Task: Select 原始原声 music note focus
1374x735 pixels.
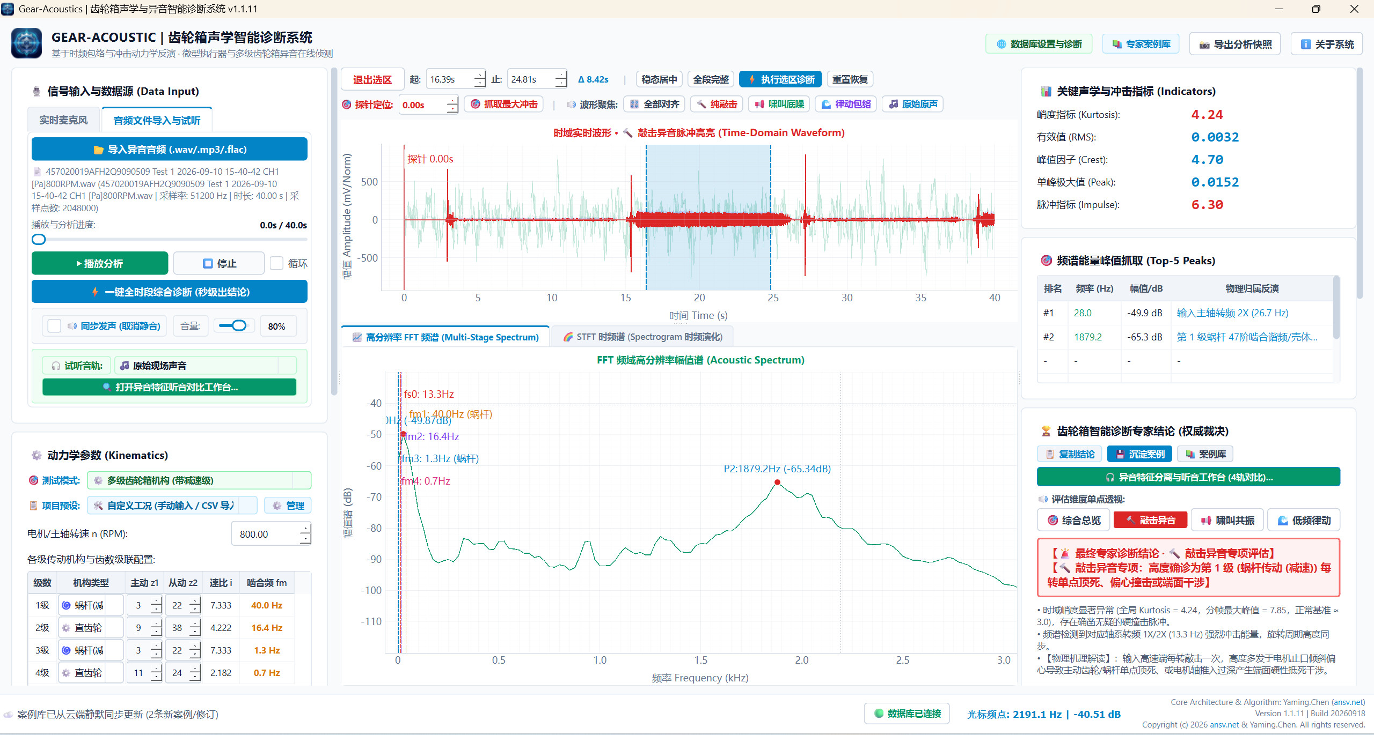Action: (x=912, y=104)
